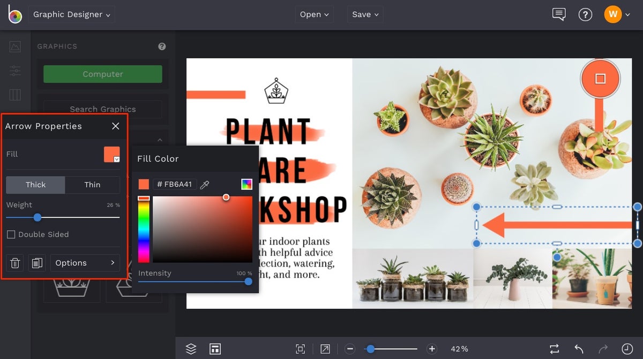
Task: Open the Graphics panel in the left sidebar
Action: (x=14, y=46)
